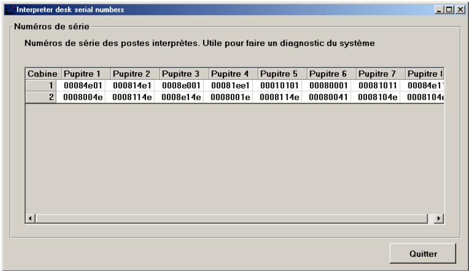
Task: Select cell with serial 0008004e
Action: pos(81,97)
